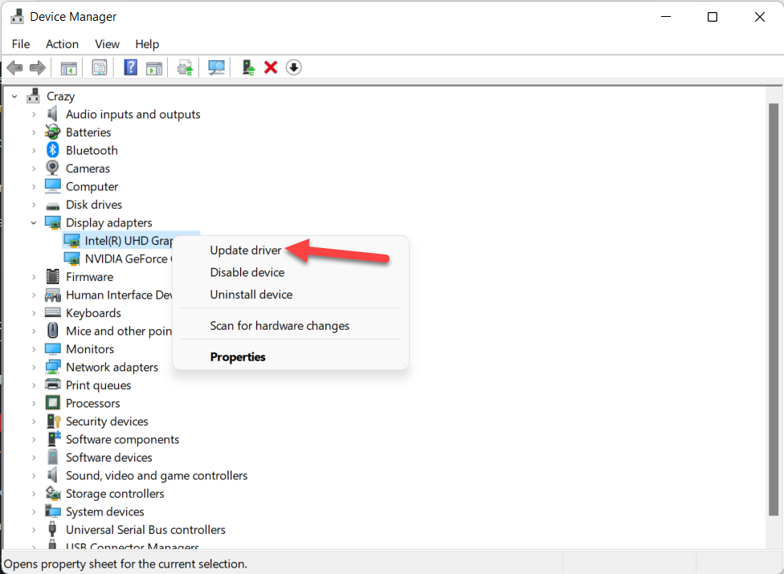The width and height of the screenshot is (784, 574).
Task: Expand the Network adapters category
Action: 33,367
